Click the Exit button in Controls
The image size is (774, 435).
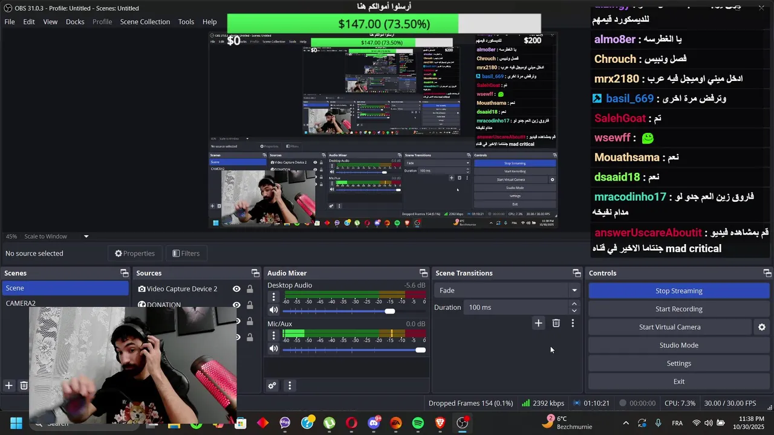pyautogui.click(x=678, y=381)
